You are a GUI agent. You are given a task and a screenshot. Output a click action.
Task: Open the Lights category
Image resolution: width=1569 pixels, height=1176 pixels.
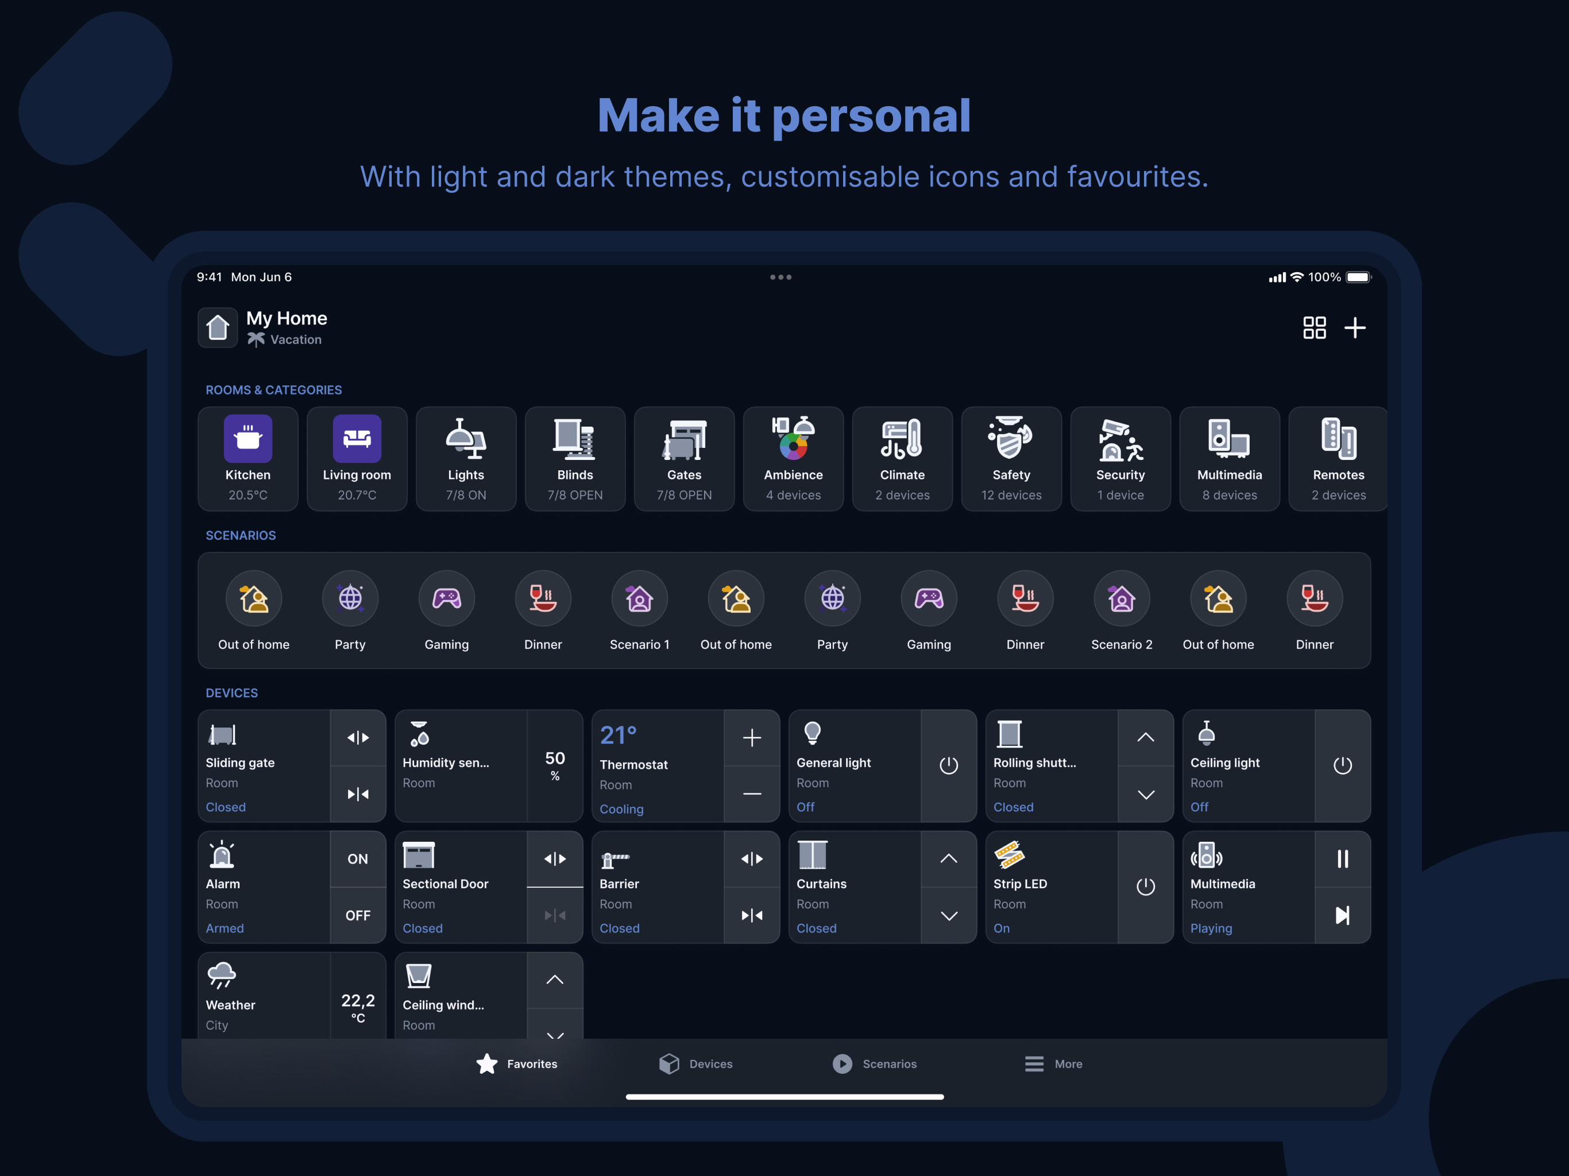[x=466, y=458]
